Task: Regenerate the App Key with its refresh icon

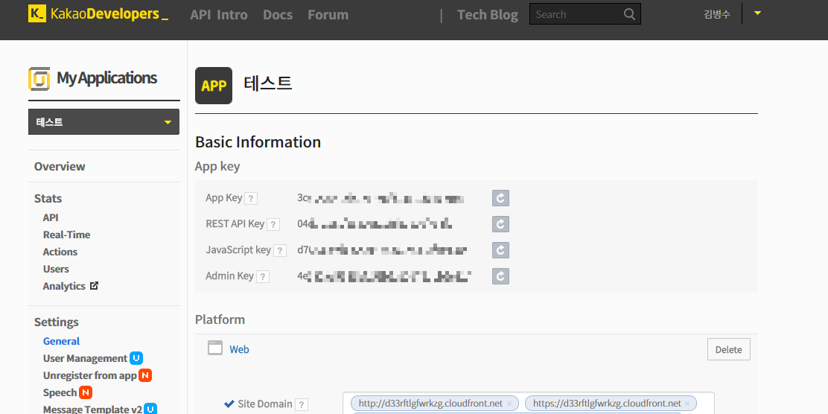Action: 500,199
